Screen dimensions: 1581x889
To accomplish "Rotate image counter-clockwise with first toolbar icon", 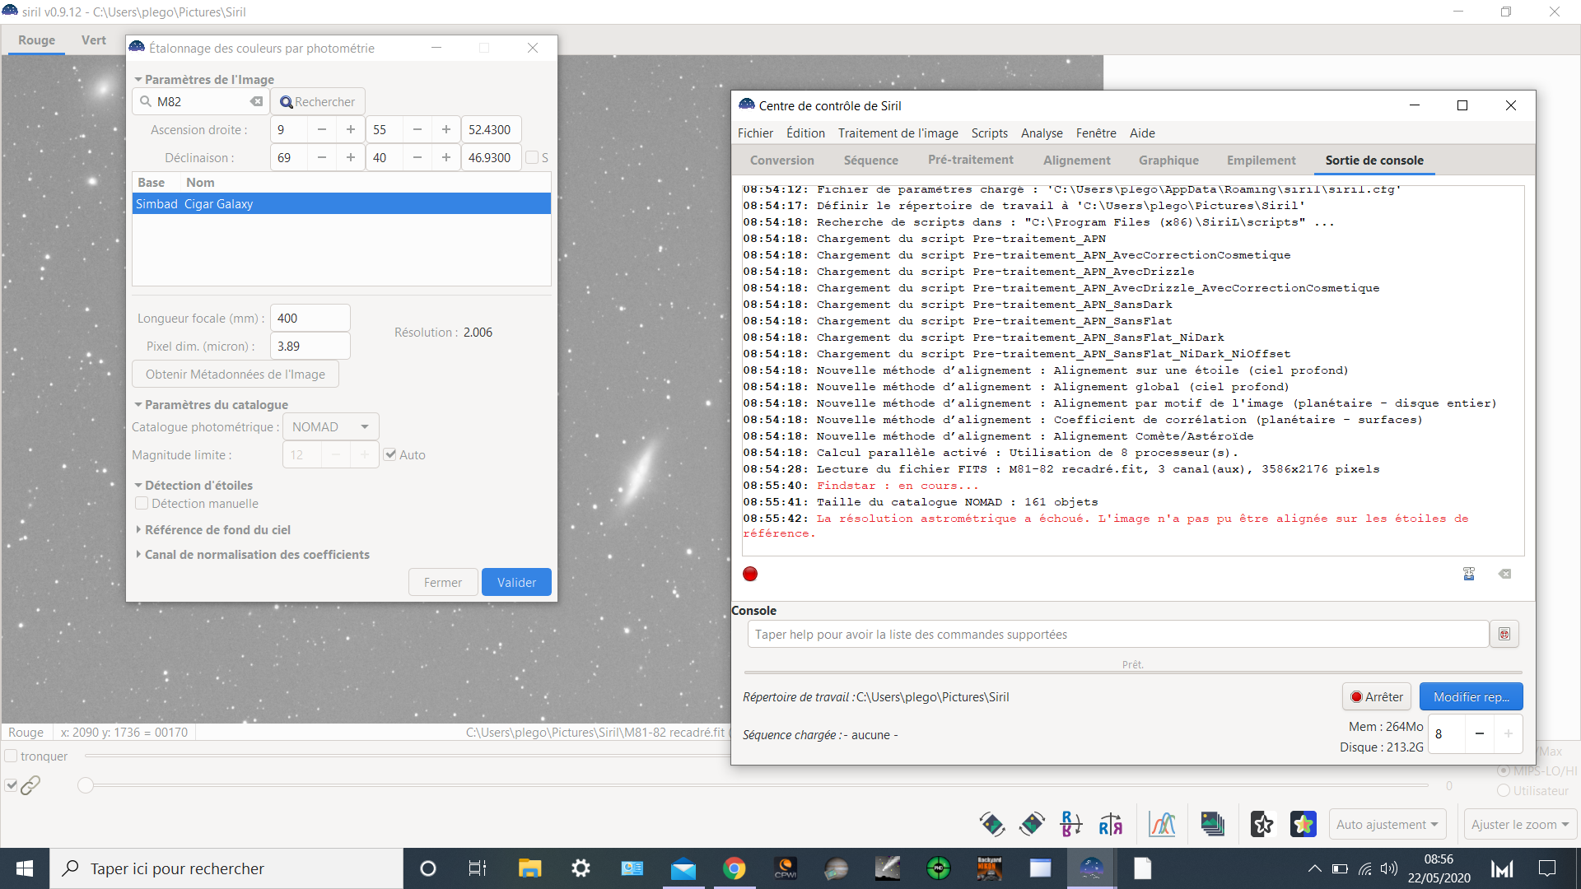I will tap(991, 824).
